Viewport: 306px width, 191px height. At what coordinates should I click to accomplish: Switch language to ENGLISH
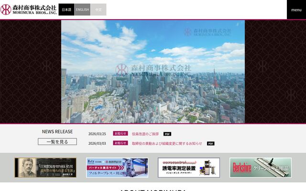pyautogui.click(x=82, y=10)
